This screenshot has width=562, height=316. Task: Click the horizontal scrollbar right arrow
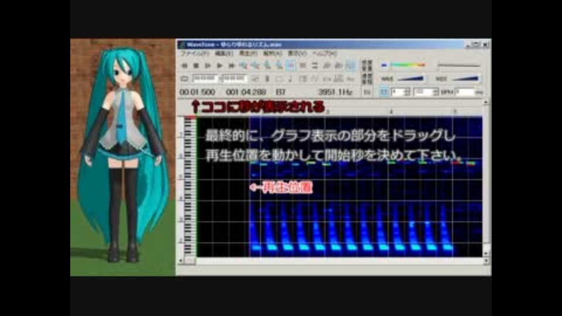tap(486, 261)
